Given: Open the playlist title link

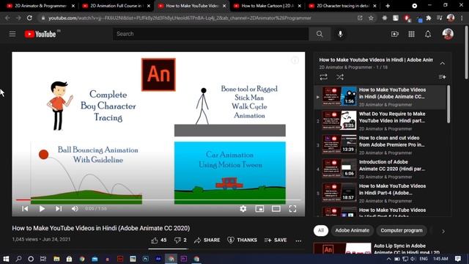Looking at the screenshot, I should pyautogui.click(x=376, y=60).
